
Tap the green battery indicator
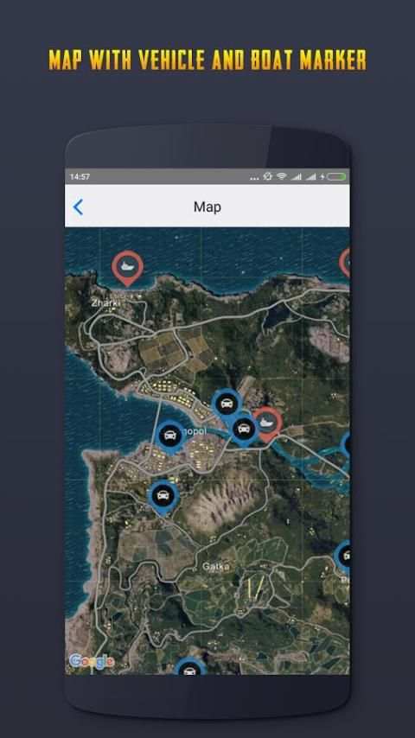[x=336, y=177]
